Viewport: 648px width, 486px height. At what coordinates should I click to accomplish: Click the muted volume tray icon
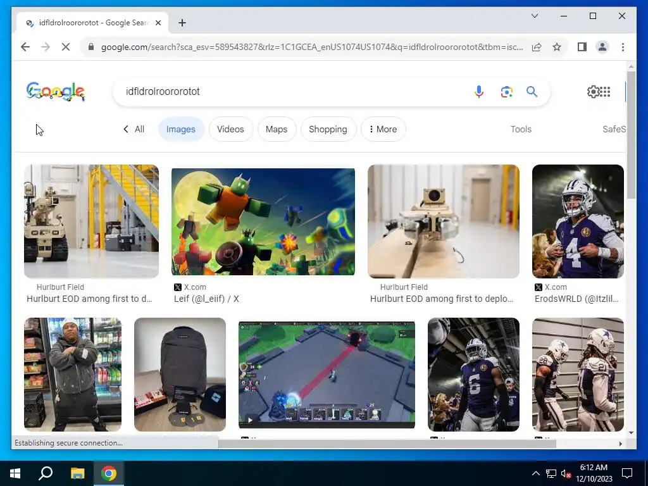(566, 473)
